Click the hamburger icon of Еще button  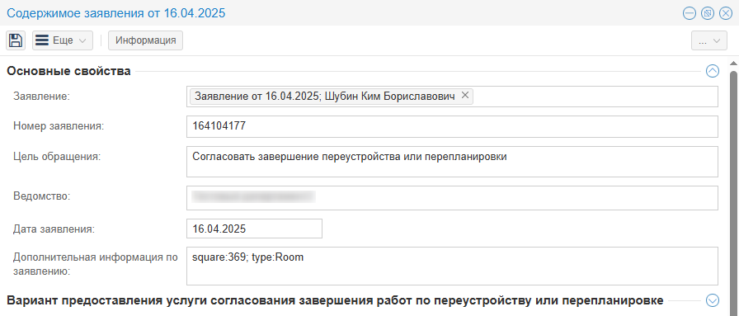pyautogui.click(x=42, y=40)
